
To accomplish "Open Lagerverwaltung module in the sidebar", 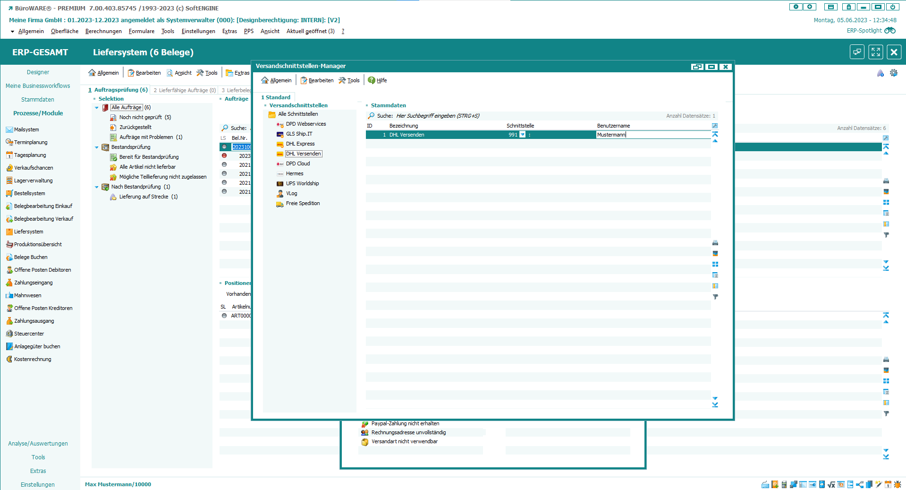I will (x=33, y=181).
